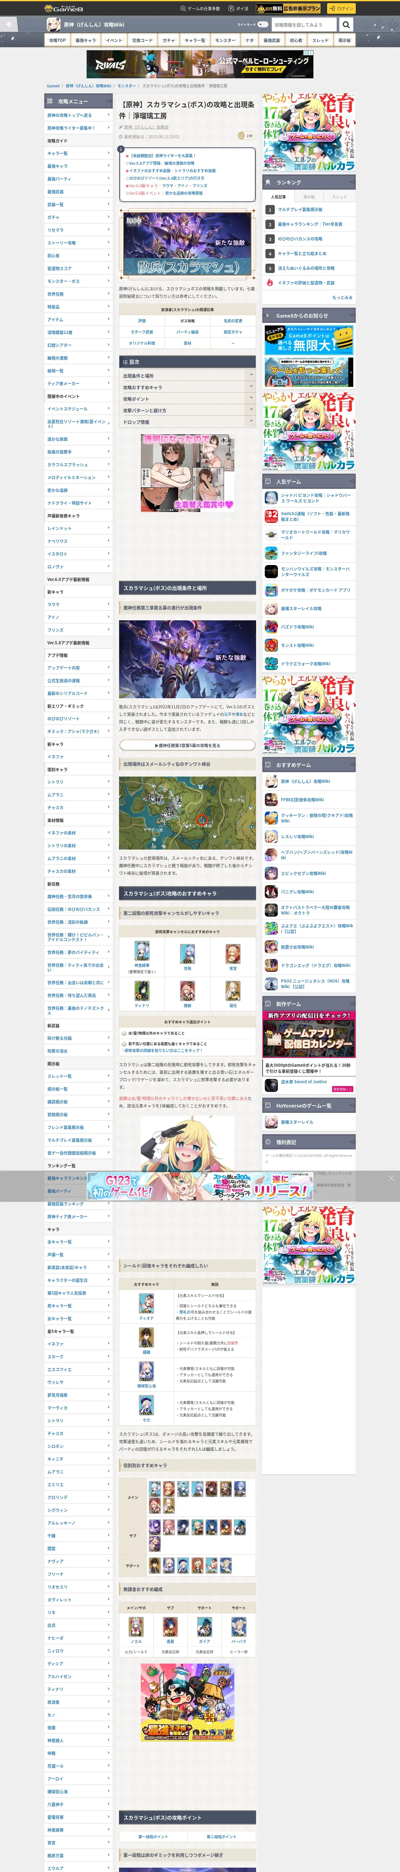Expand 攻略おすすめキャラ contents row

click(187, 387)
